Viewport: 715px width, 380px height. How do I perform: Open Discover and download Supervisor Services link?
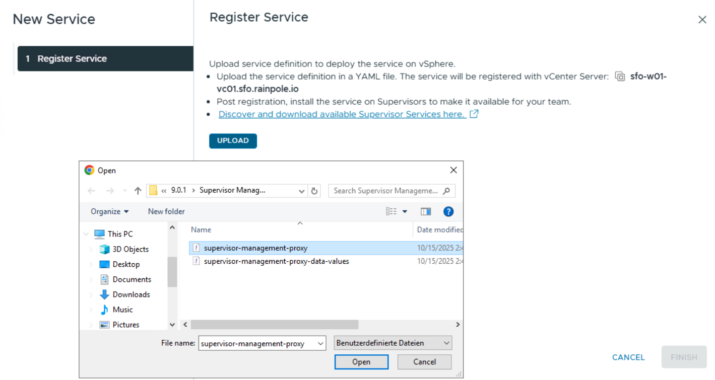342,114
